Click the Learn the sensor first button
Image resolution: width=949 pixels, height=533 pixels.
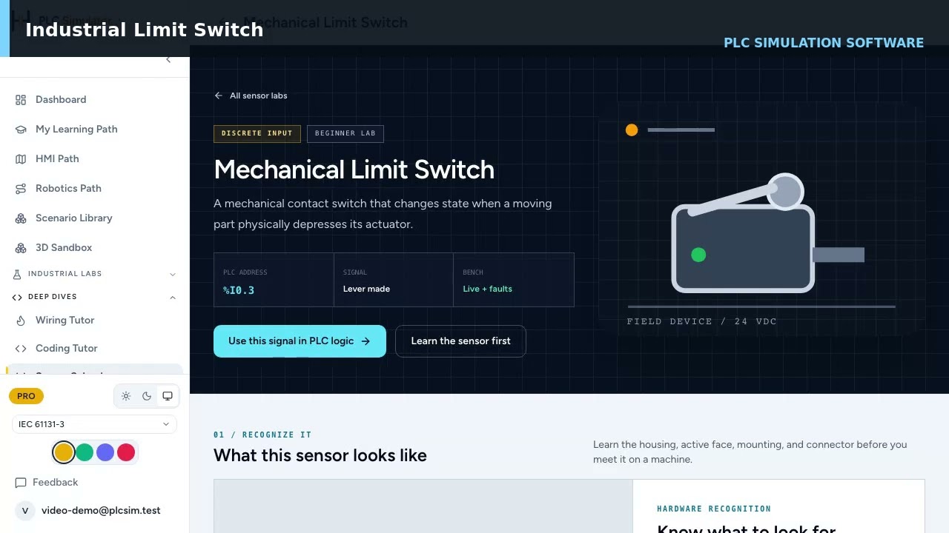(x=460, y=341)
